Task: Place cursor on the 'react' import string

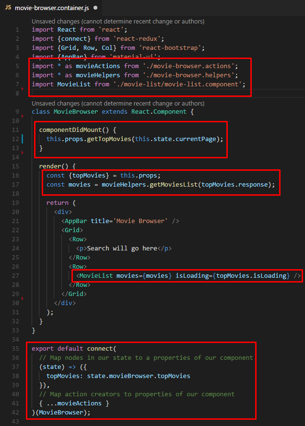Action: pos(111,30)
